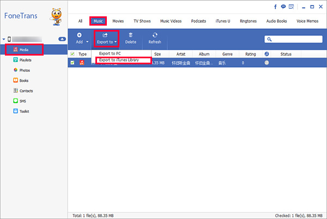
Task: Sort by the Genre column header
Action: 227,54
